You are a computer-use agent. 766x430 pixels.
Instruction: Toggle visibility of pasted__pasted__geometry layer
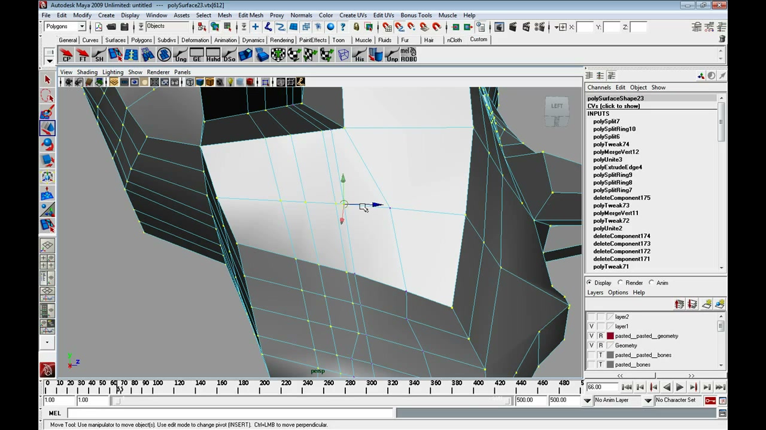[591, 336]
